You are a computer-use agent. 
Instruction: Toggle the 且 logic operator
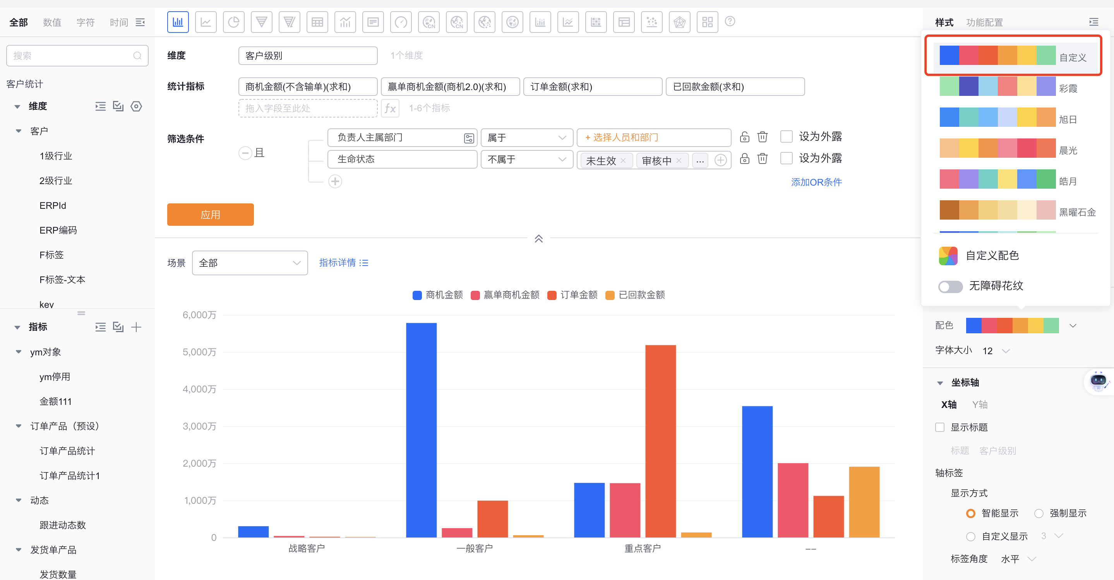click(x=252, y=153)
